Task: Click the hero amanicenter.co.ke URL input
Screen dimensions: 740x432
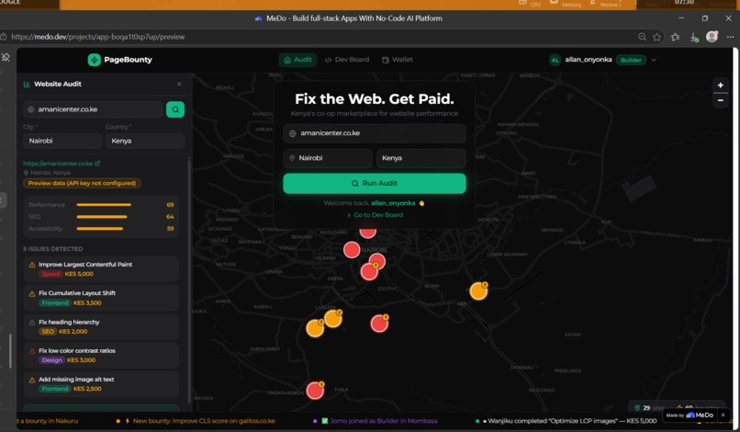Action: click(375, 133)
